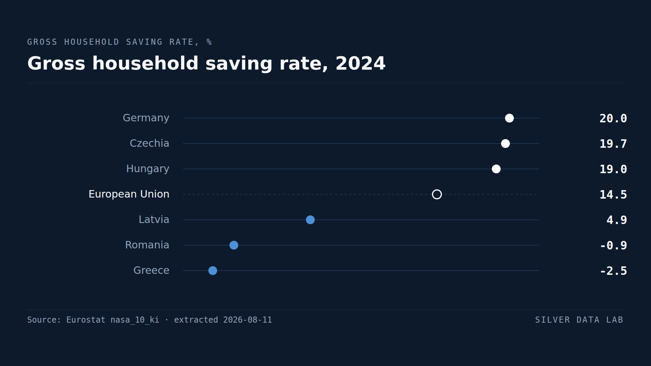Select the Romania blue dot marker

[x=234, y=245]
